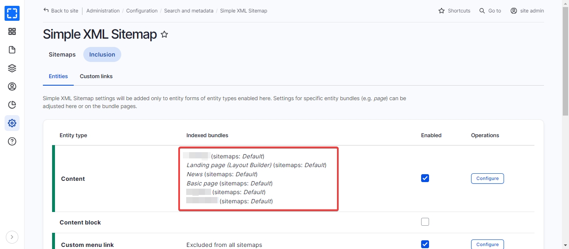Star Simple XML Sitemap as a shortcut
This screenshot has width=569, height=249.
click(x=165, y=35)
